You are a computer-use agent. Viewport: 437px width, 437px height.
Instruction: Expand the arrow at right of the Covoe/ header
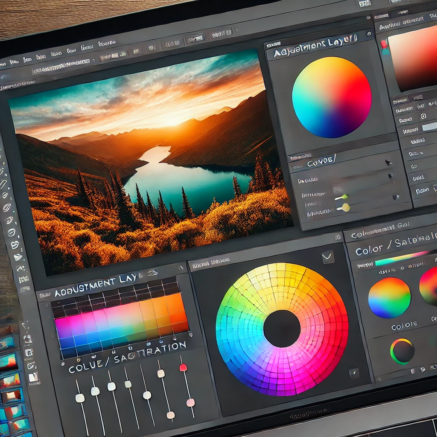[x=388, y=161]
